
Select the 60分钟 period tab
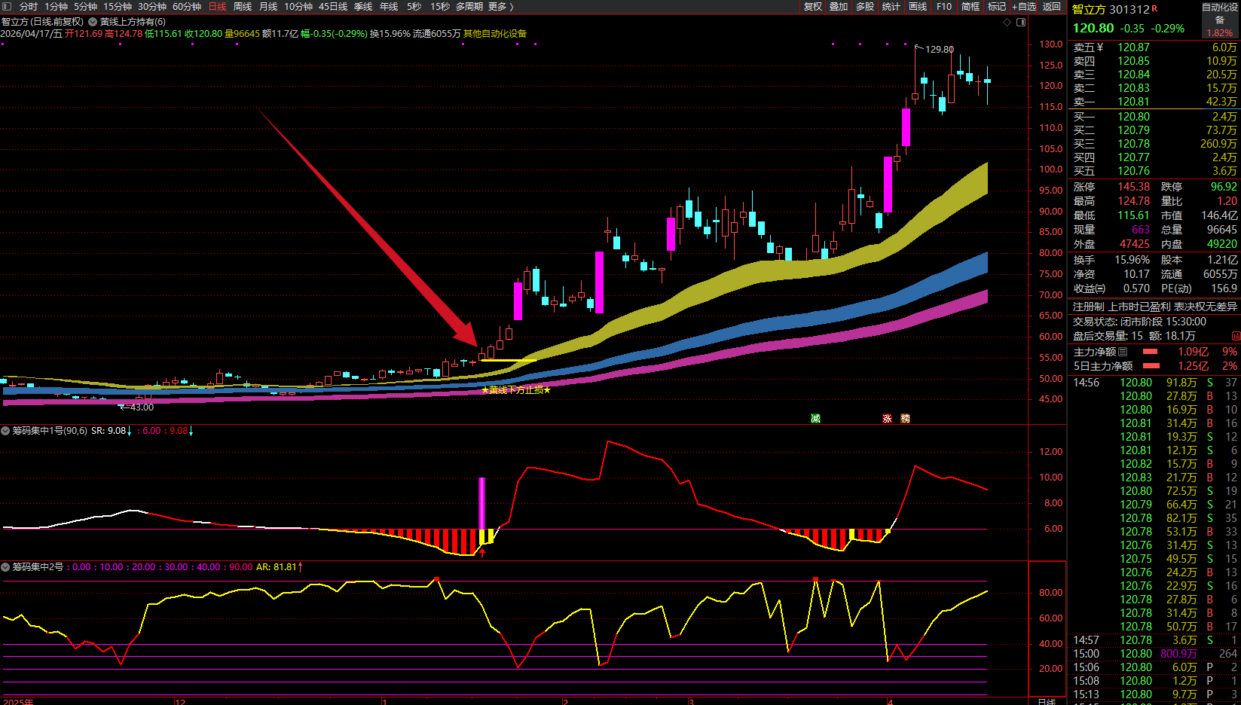[187, 6]
